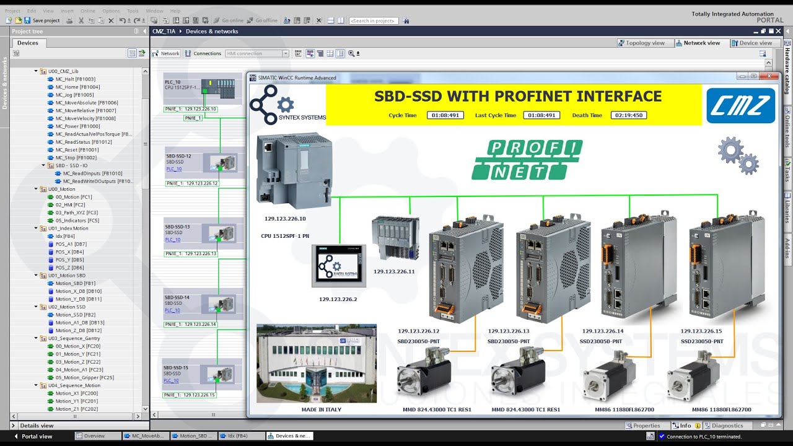The image size is (793, 446).
Task: Click the Redo arrow in the toolbar
Action: click(136, 20)
